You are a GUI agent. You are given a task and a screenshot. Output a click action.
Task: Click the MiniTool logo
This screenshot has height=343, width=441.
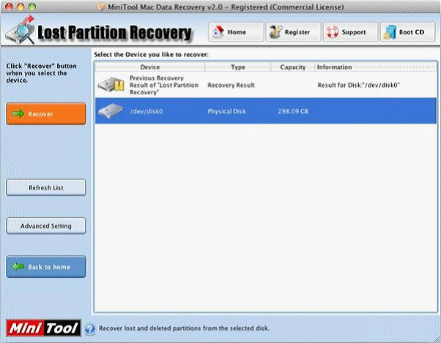coord(43,328)
